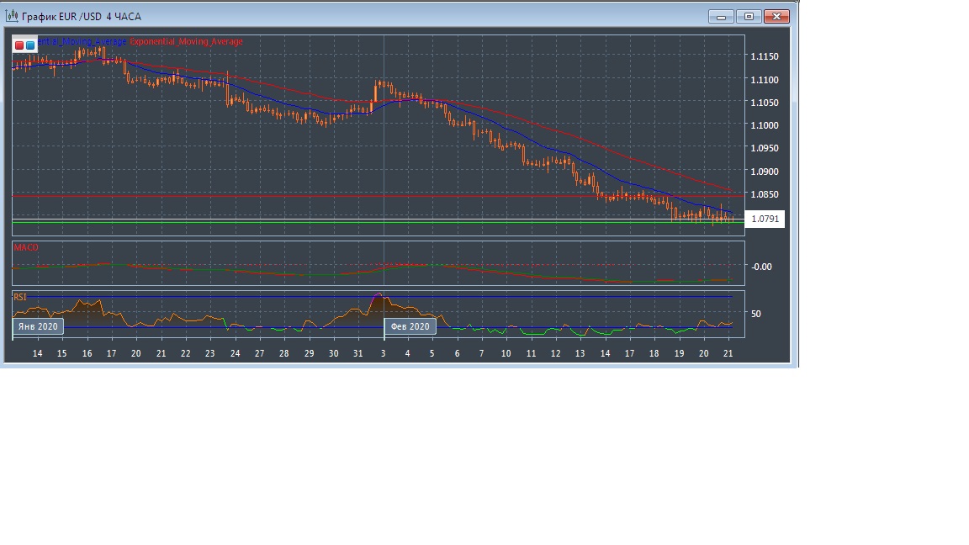Viewport: 969px width, 545px height.
Task: Click date 21 at right end of time axis
Action: [x=728, y=354]
